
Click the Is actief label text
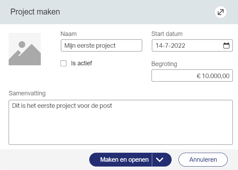[x=81, y=63]
